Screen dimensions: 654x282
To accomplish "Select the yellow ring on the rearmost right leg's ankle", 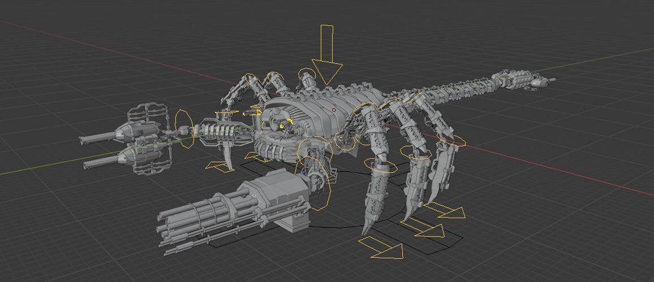I will (x=451, y=140).
